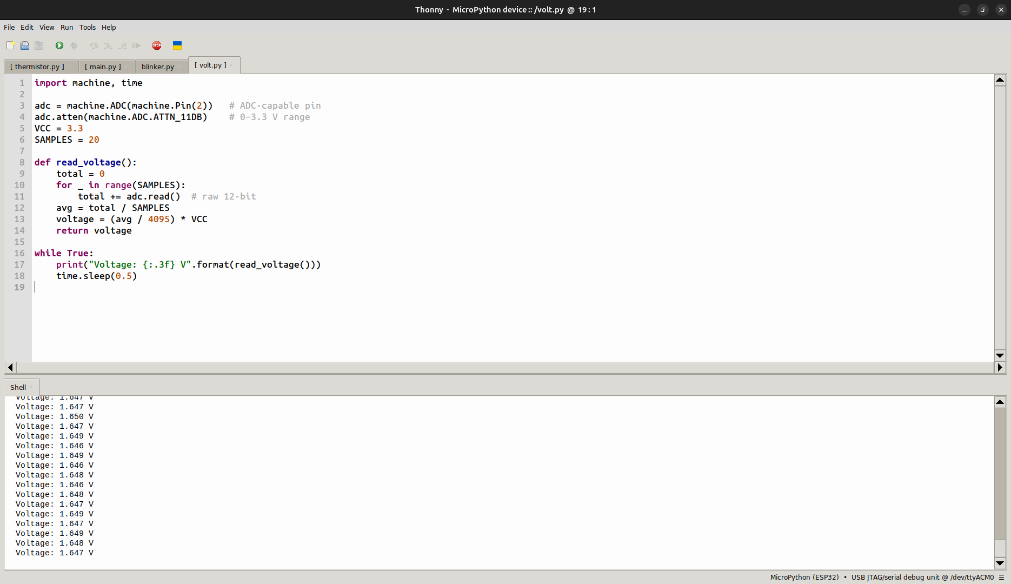This screenshot has width=1011, height=584.
Task: Click the Step into toolbar icon
Action: click(108, 45)
